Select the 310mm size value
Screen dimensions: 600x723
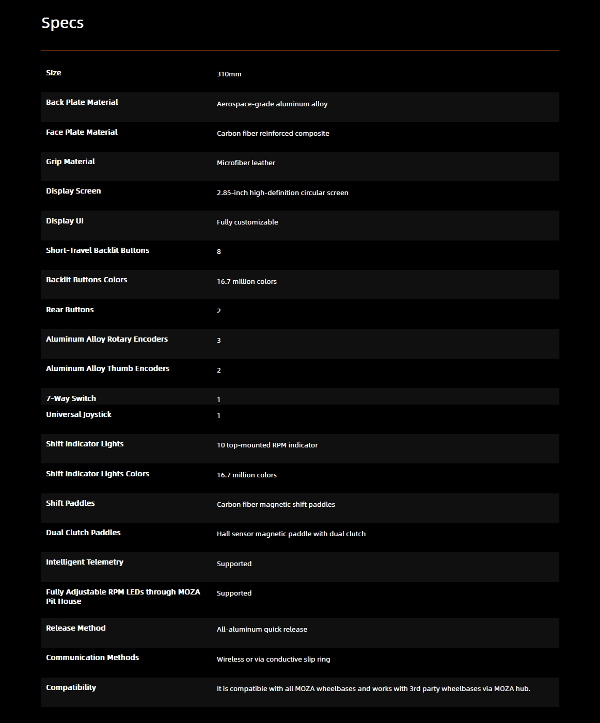[229, 74]
